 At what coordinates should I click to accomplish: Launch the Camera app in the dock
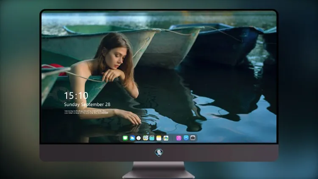[x=193, y=138]
